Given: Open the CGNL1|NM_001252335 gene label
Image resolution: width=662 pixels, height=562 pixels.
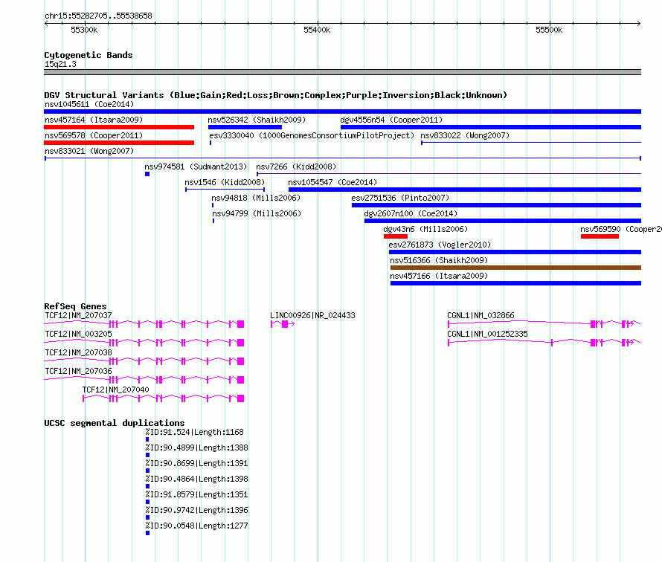Looking at the screenshot, I should [487, 334].
